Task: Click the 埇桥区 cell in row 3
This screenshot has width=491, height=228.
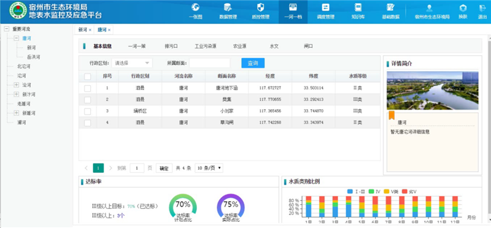Action: point(140,111)
